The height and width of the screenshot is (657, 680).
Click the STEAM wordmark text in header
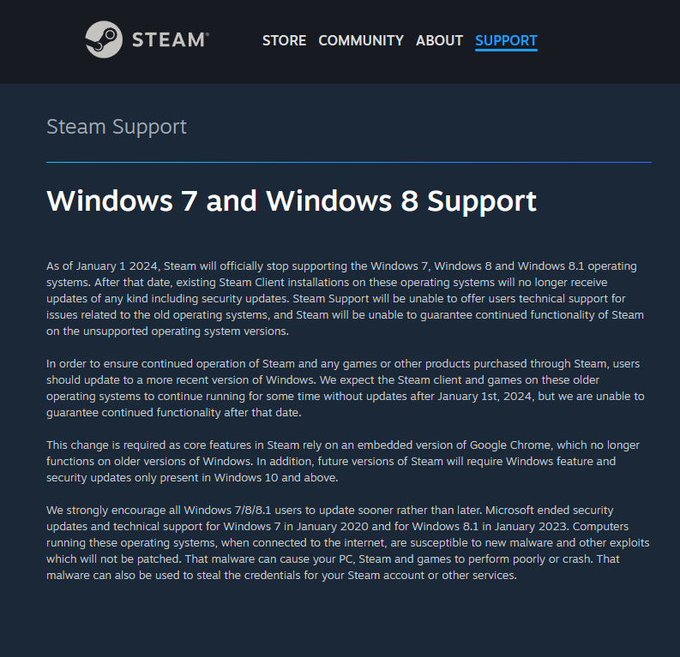pyautogui.click(x=170, y=40)
